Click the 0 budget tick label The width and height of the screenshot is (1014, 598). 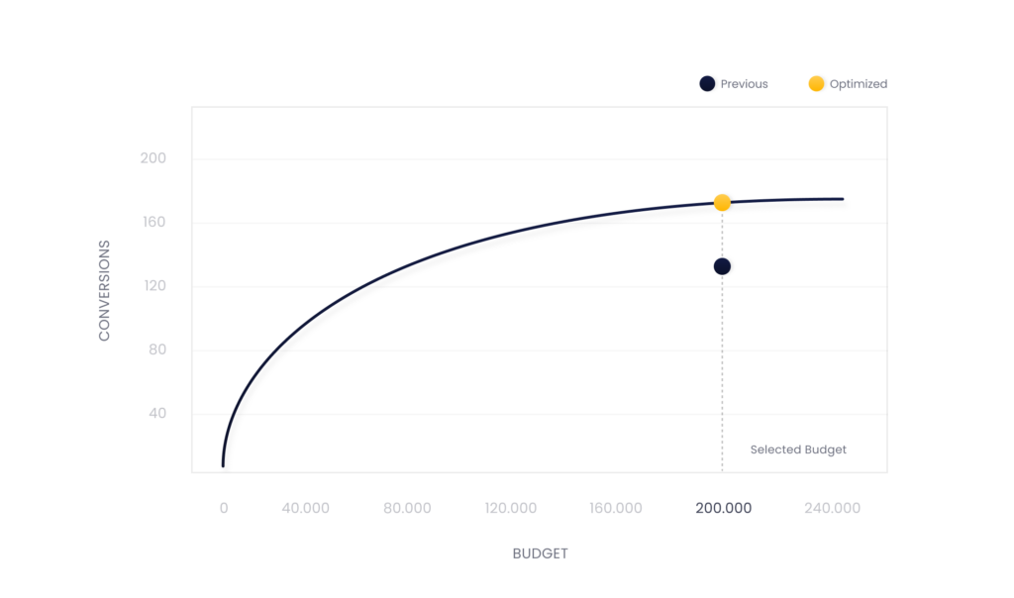224,508
